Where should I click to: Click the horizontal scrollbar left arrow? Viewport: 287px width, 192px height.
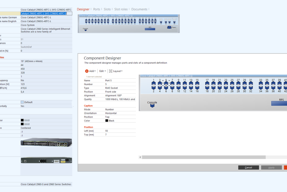140,157
